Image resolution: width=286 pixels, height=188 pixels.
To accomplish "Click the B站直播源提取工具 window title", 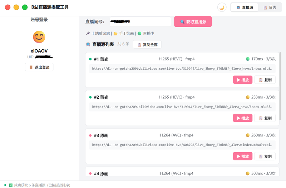I will [x=50, y=7].
